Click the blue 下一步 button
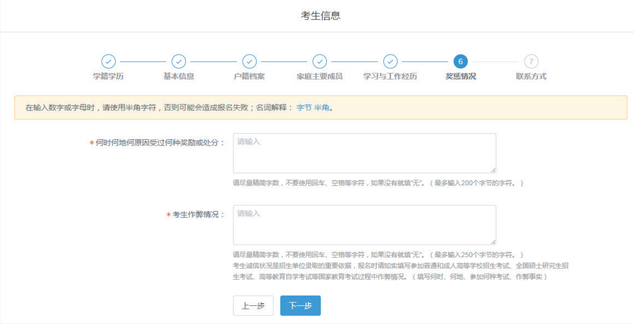The image size is (634, 324). [301, 306]
